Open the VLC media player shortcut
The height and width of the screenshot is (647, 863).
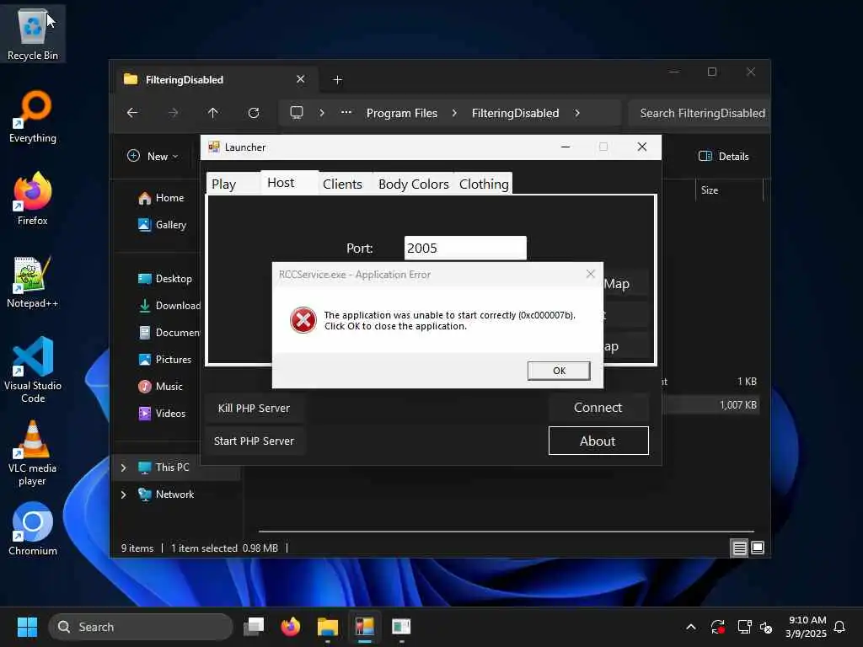33,452
